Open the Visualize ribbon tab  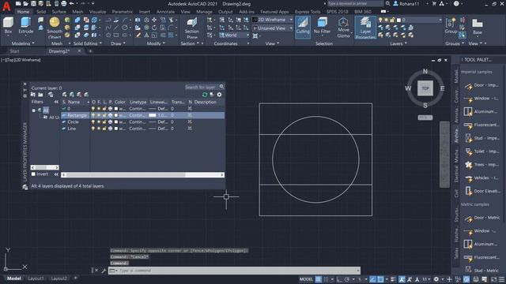click(97, 12)
